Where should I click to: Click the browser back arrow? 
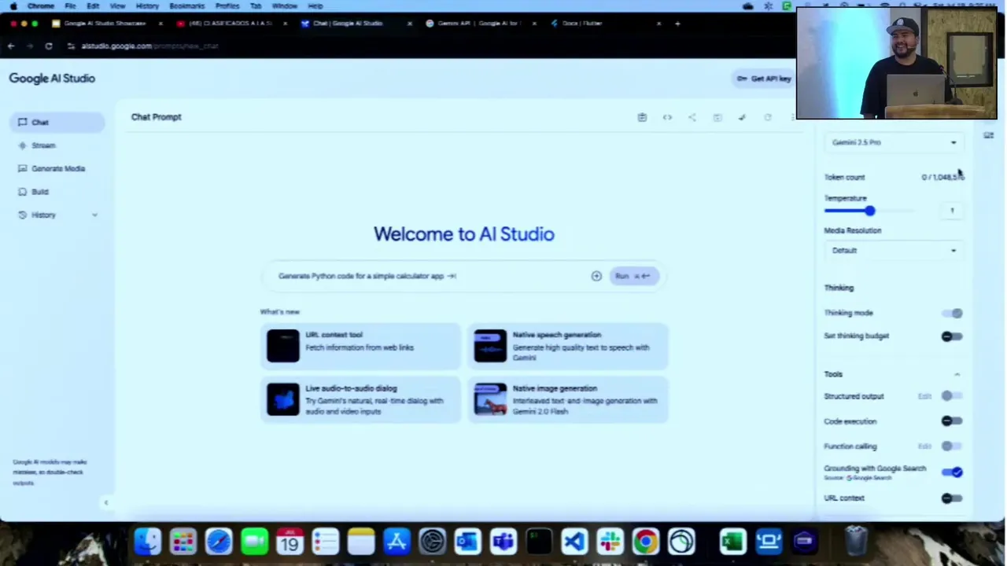(11, 46)
